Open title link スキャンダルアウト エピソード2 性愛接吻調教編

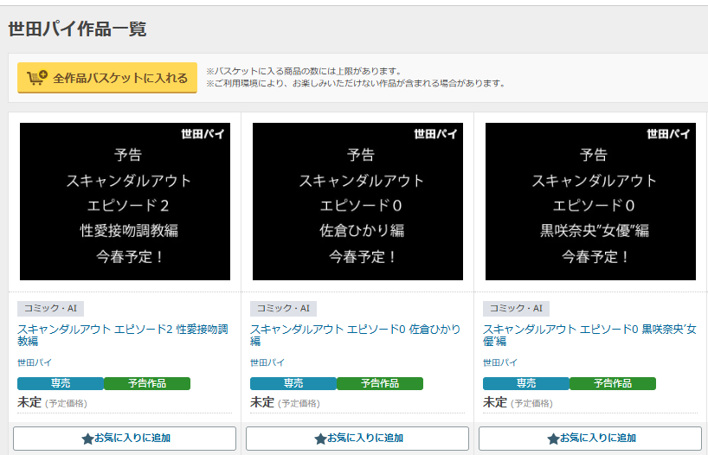(x=123, y=335)
